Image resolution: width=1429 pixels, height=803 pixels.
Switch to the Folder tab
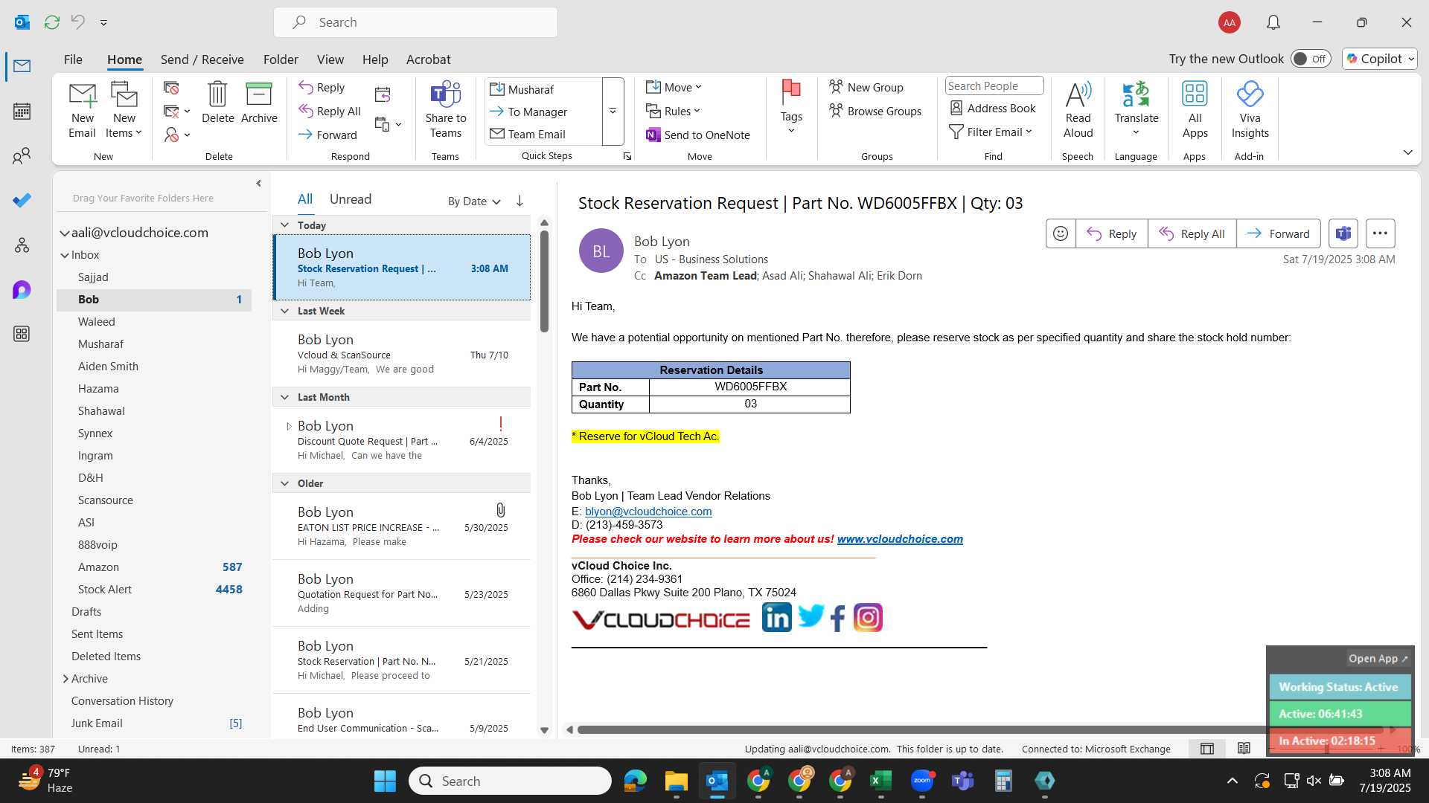[x=281, y=59]
